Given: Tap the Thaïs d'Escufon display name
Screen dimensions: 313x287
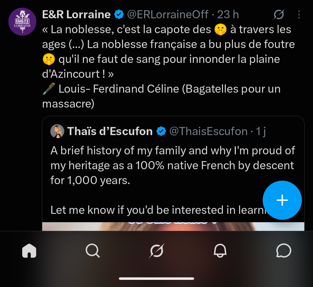Looking at the screenshot, I should pyautogui.click(x=110, y=131).
